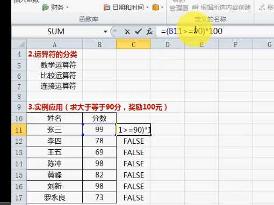Screen dimensions: 274x205
Task: Click name cell 陈冲
Action: pos(54,164)
